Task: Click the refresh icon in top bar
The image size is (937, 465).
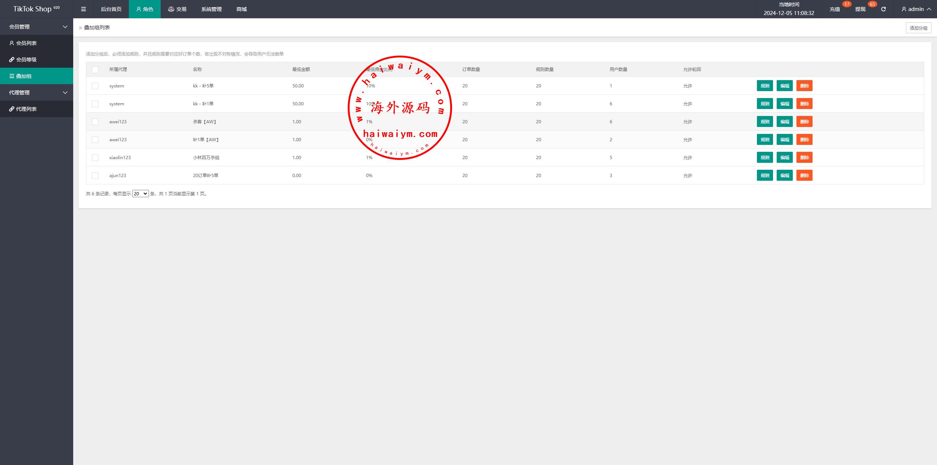Action: pyautogui.click(x=883, y=9)
